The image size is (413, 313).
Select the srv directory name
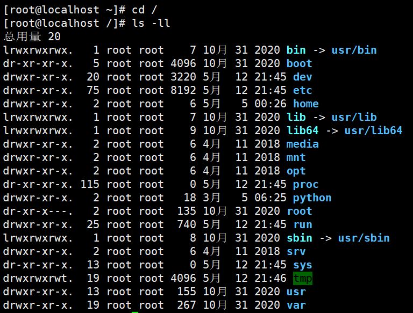click(x=296, y=252)
